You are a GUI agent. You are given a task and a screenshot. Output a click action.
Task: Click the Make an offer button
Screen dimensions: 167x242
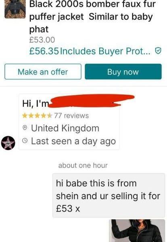(43, 72)
